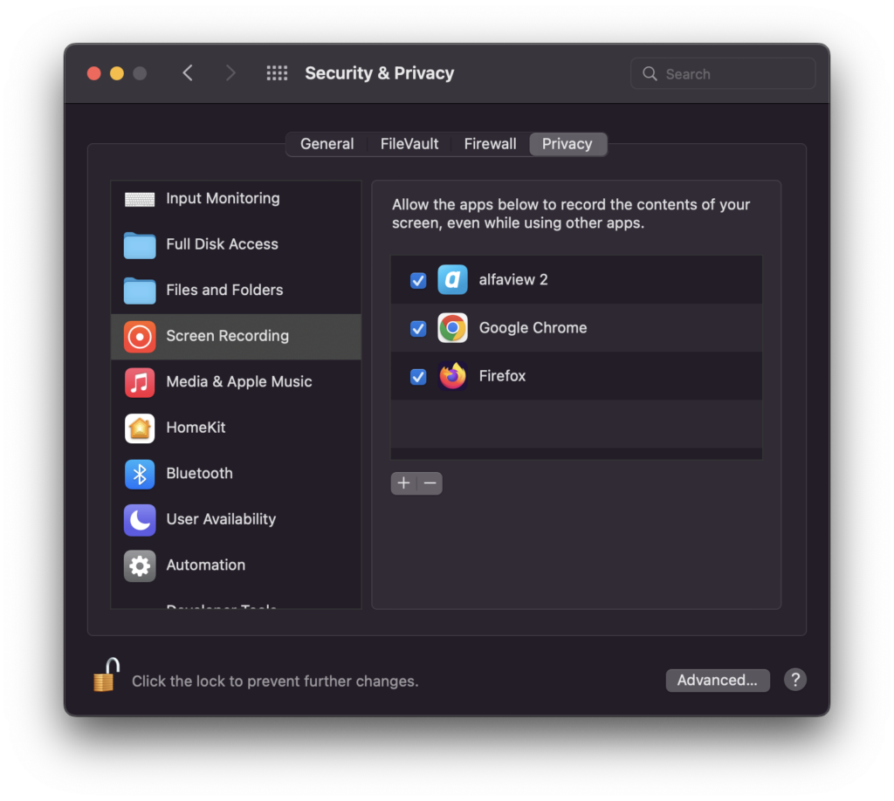
Task: Select User Availability in the sidebar
Action: (140, 519)
